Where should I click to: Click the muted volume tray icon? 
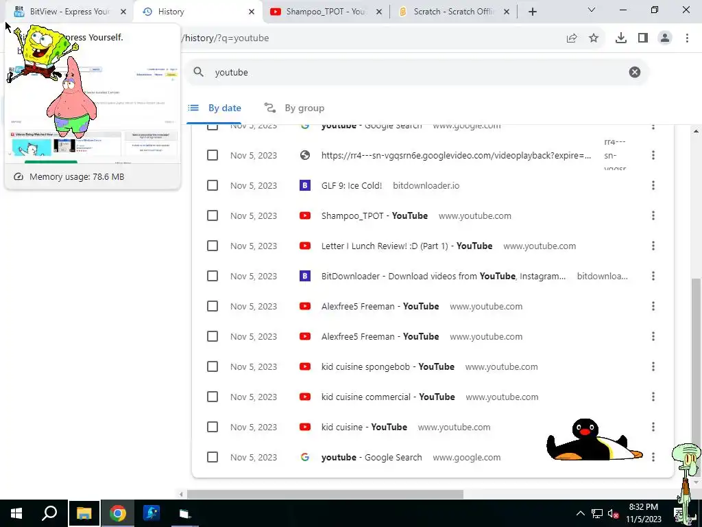pos(613,513)
